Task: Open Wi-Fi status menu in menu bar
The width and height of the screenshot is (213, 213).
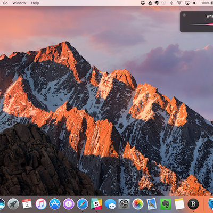Action: point(179,3)
